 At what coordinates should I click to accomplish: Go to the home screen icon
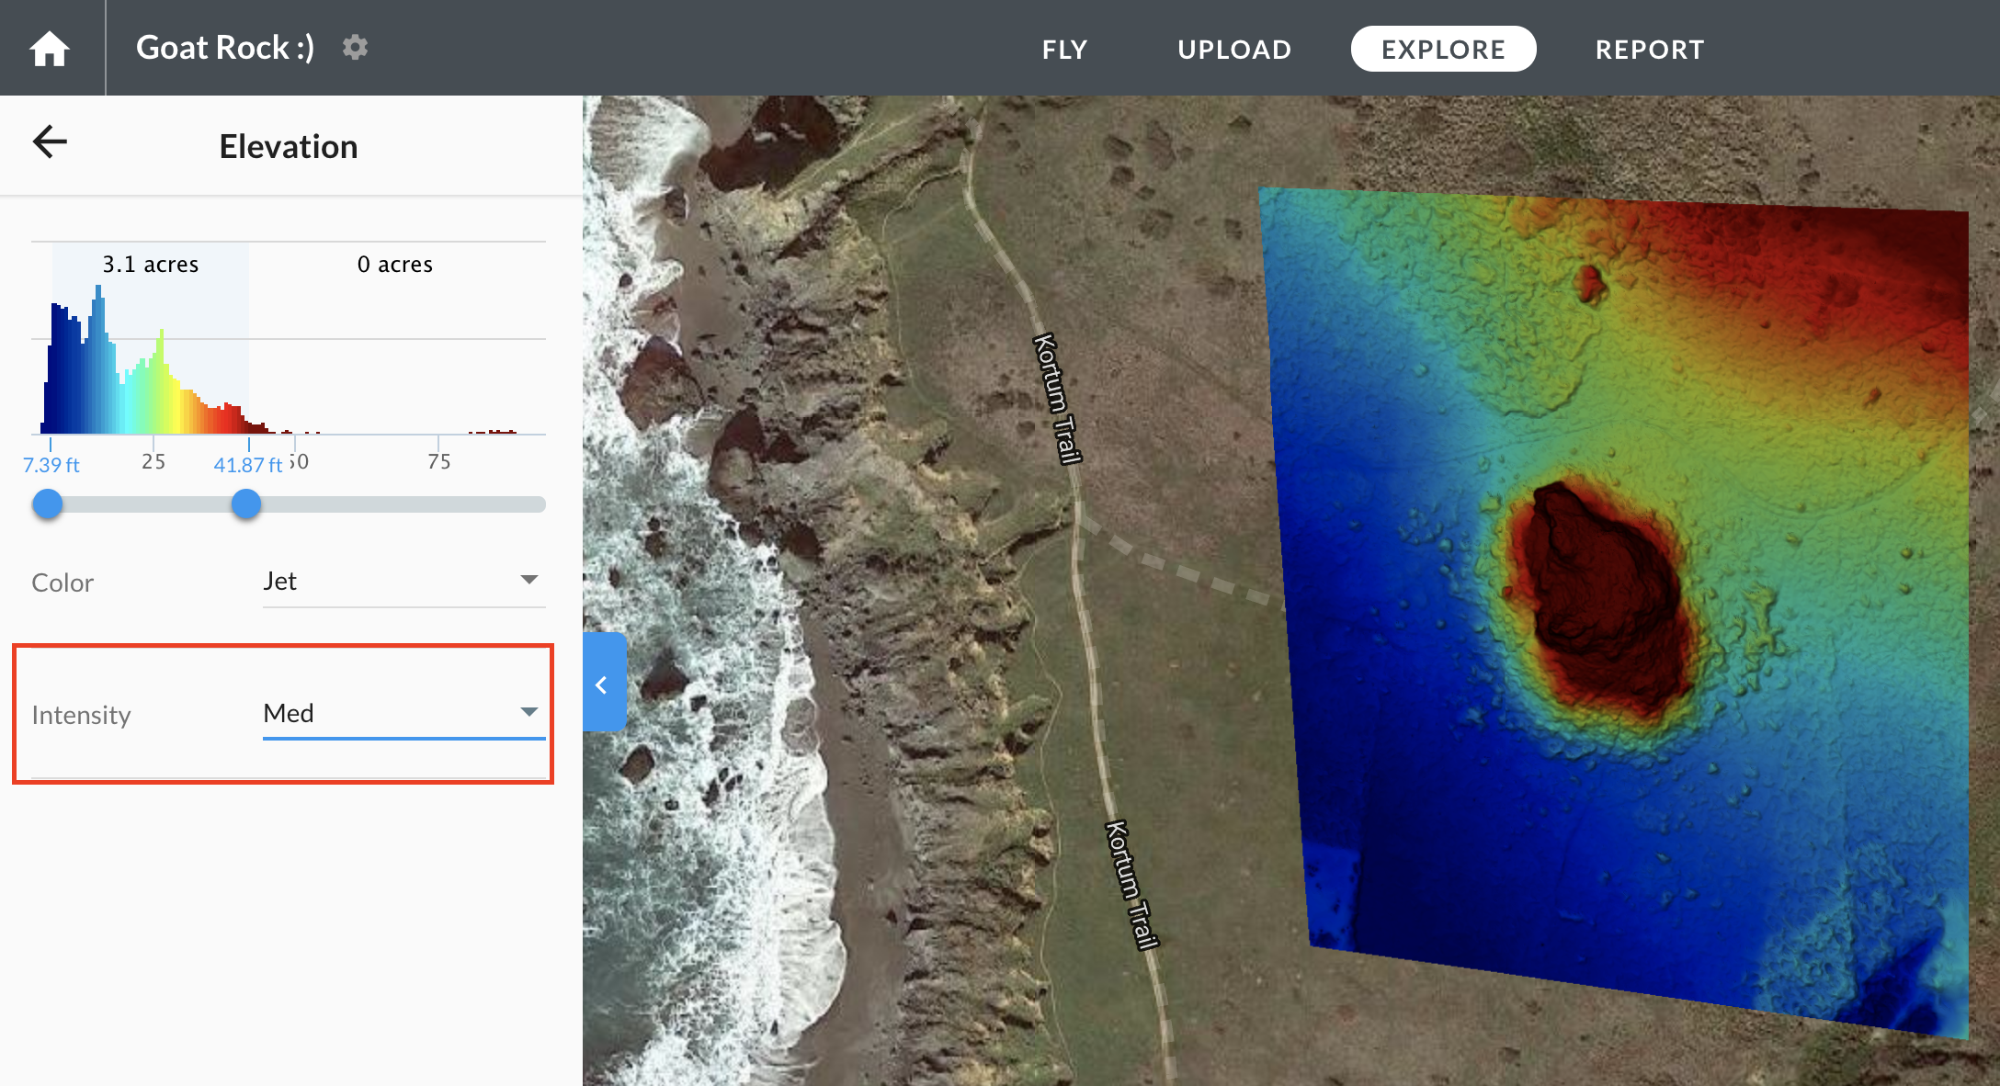click(50, 48)
